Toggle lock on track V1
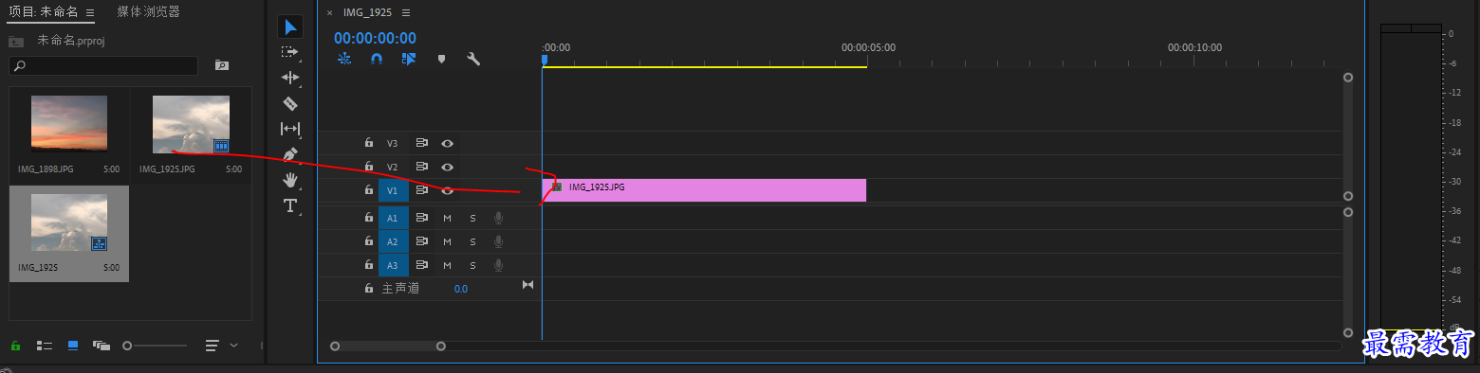 point(369,190)
